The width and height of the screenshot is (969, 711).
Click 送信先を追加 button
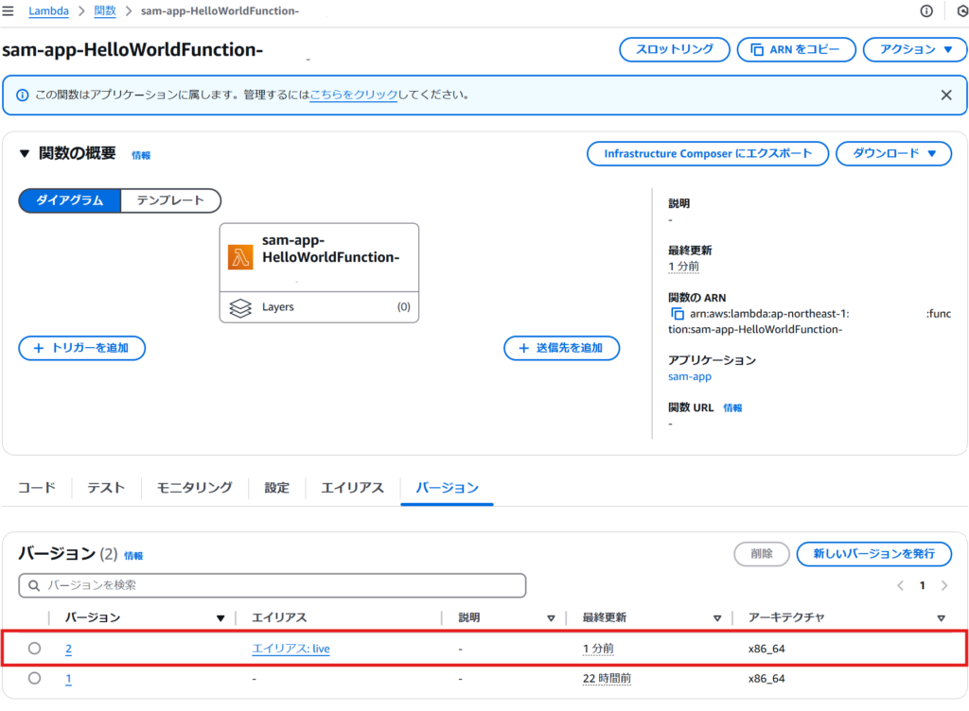coord(562,348)
